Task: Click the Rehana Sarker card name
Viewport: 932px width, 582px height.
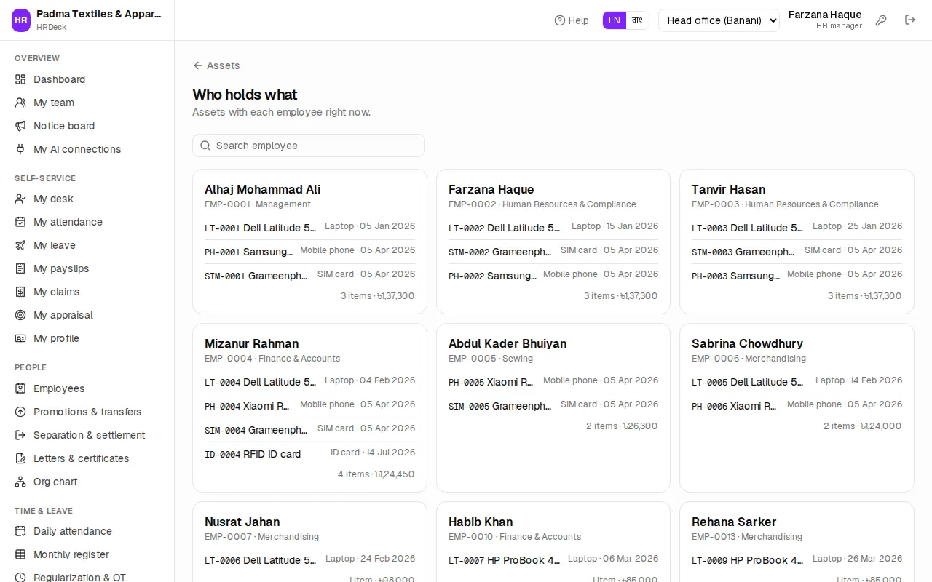Action: click(734, 522)
